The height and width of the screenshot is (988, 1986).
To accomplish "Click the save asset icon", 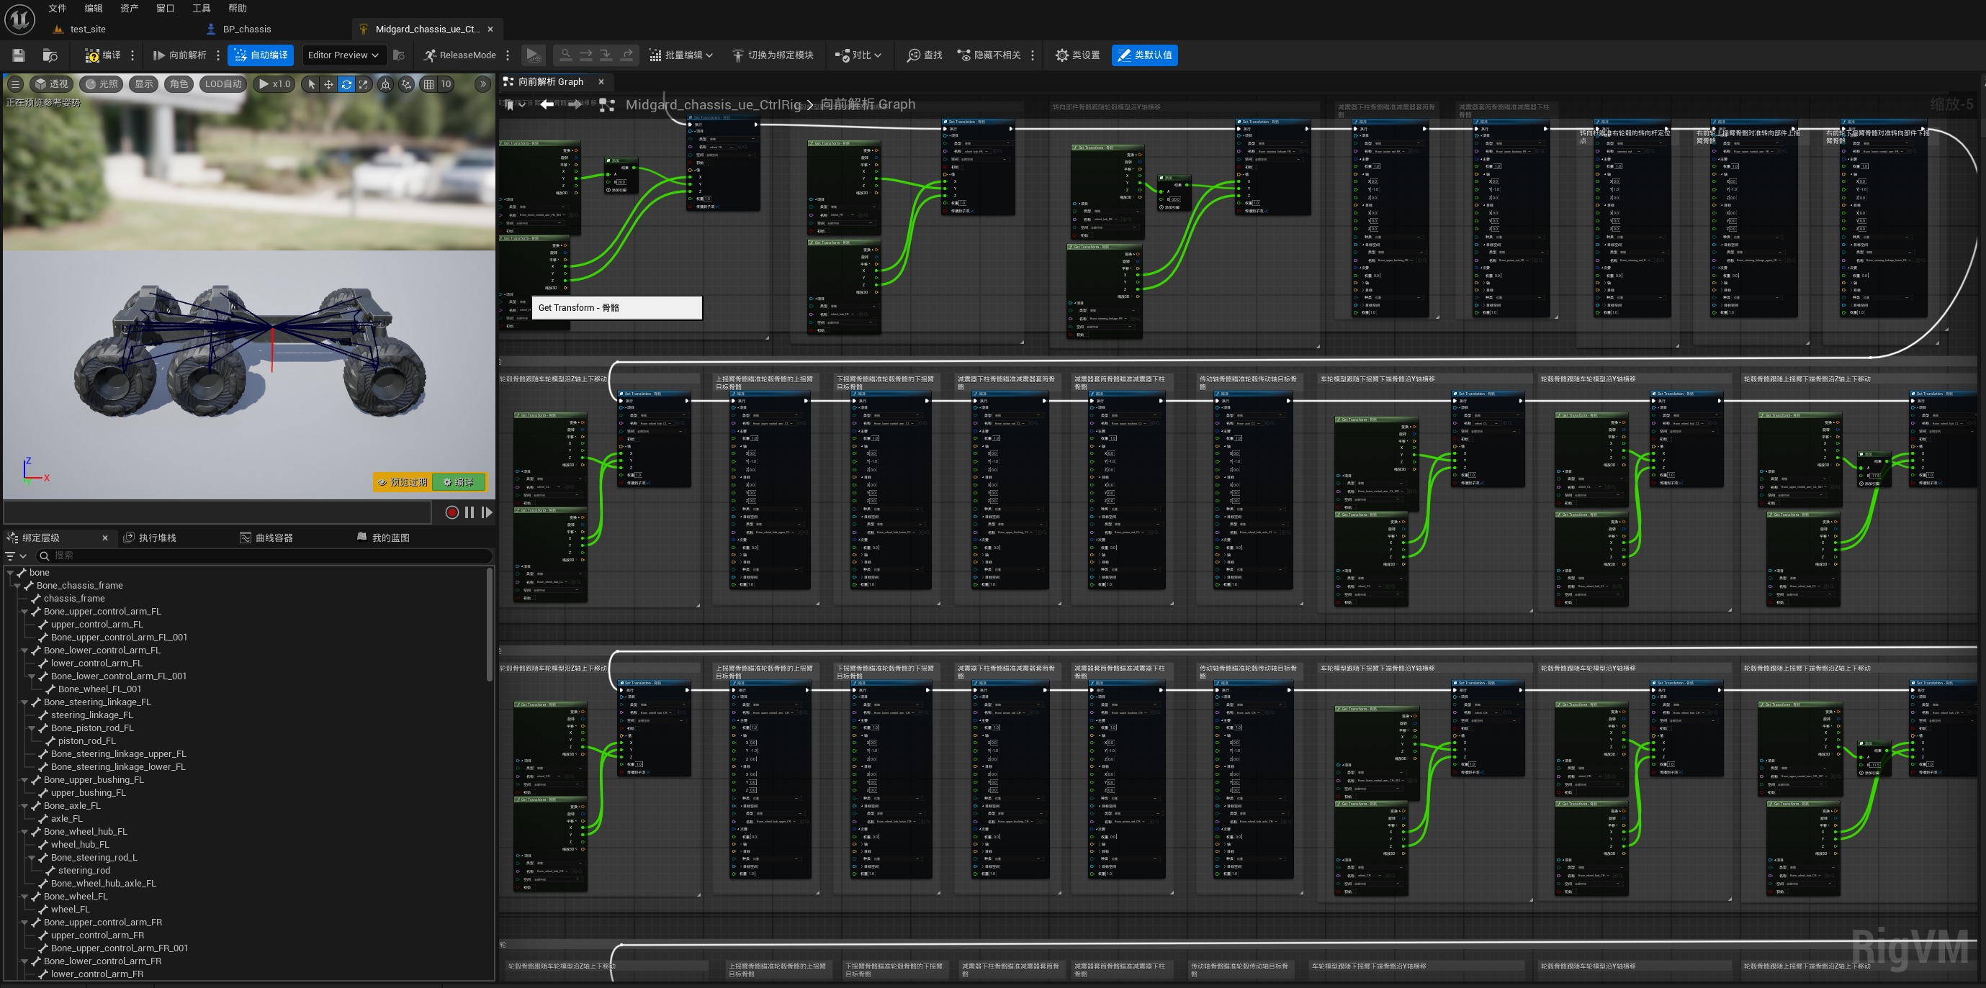I will point(19,55).
